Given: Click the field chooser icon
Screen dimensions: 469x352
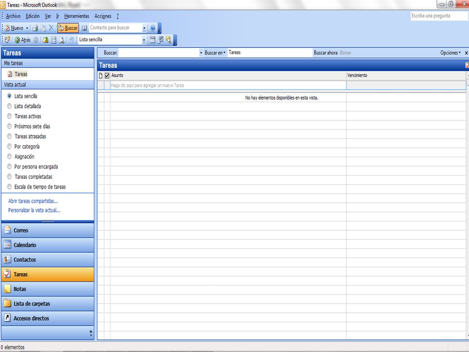Looking at the screenshot, I should pyautogui.click(x=160, y=40).
